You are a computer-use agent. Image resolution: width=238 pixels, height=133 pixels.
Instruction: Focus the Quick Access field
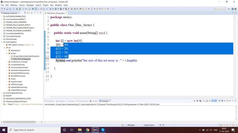pyautogui.click(x=219, y=9)
